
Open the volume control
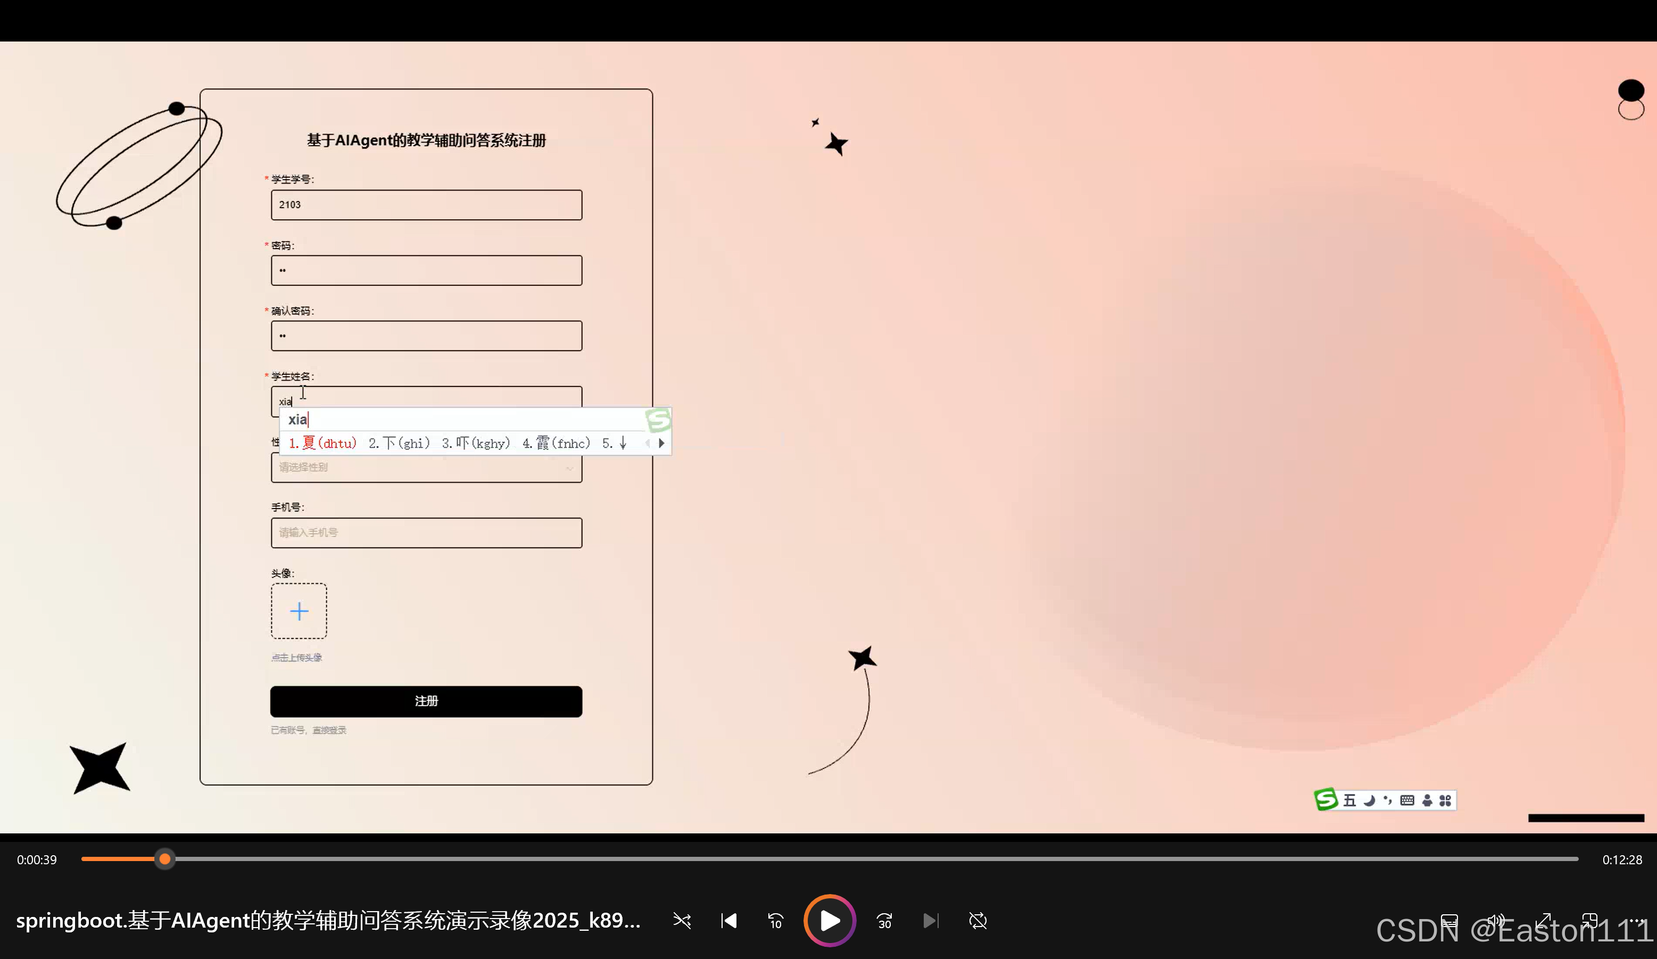(1496, 921)
